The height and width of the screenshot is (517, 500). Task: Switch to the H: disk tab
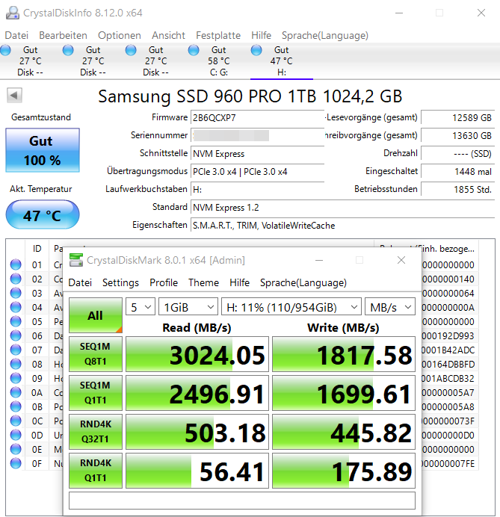tap(282, 61)
